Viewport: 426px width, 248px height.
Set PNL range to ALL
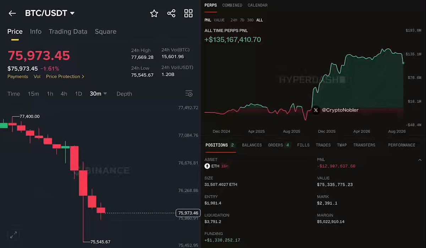point(260,20)
